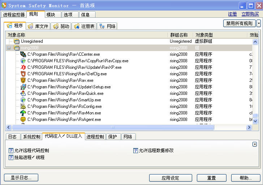
Task: Click the 帮助... button
Action: (246, 178)
